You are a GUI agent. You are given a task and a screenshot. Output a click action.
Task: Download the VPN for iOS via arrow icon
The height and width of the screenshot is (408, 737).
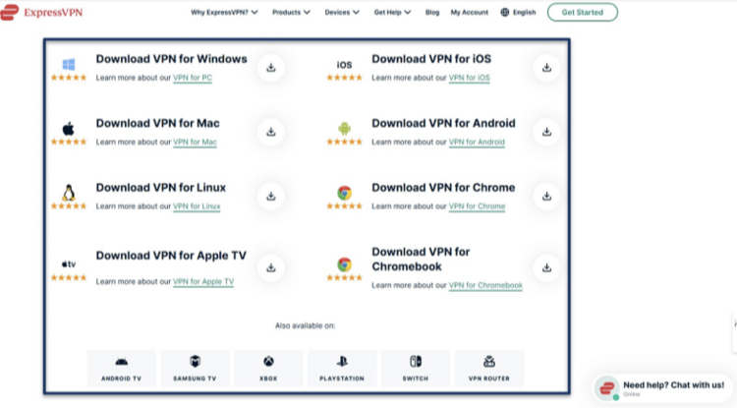coord(546,68)
